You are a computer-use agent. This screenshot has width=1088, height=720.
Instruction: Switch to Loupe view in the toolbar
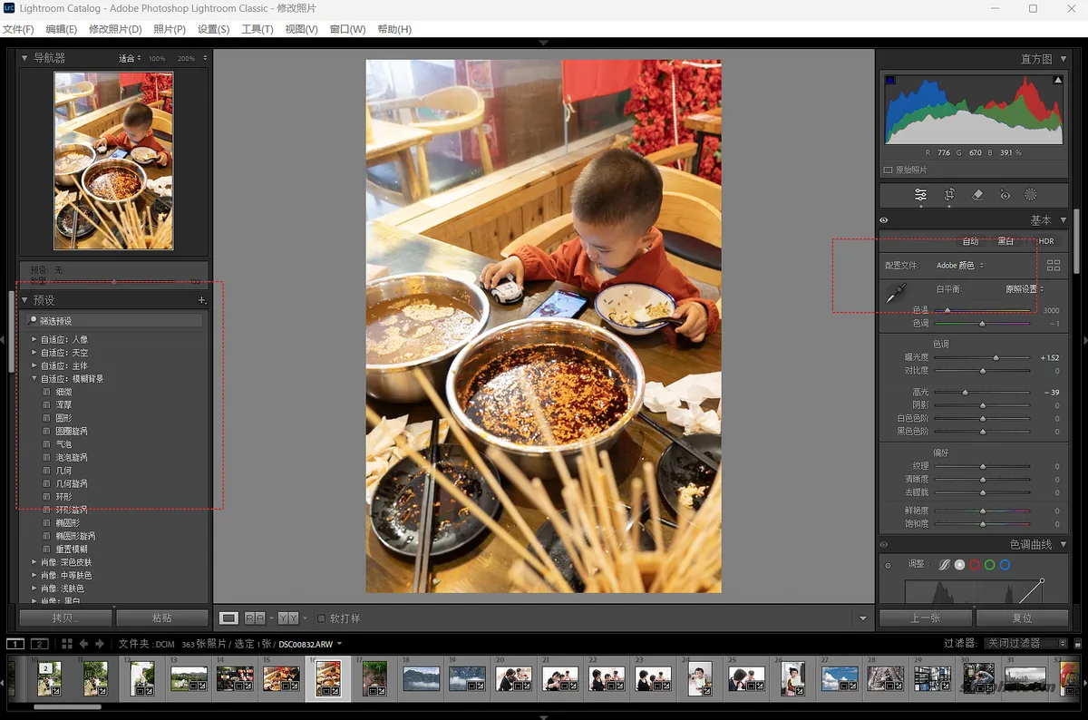tap(229, 618)
